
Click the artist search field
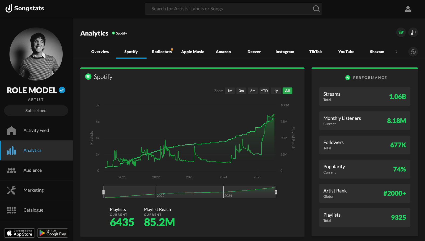(x=226, y=8)
